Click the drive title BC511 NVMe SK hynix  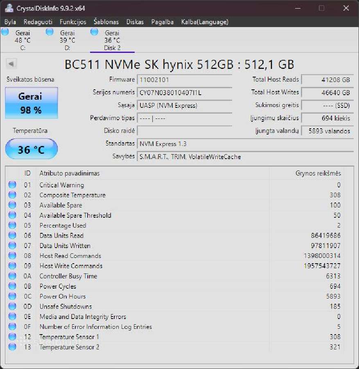179,64
